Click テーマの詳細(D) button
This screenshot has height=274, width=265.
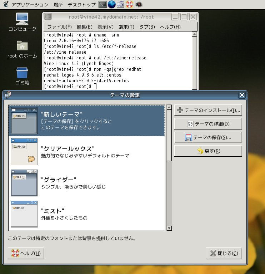pyautogui.click(x=208, y=124)
